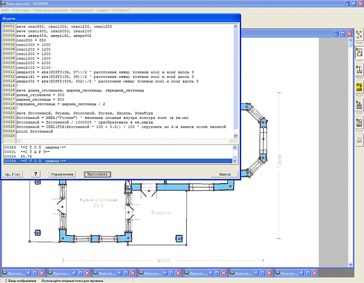This screenshot has width=364, height=283.
Task: Click code line 00013 дверь402 expression
Action: 107,81
